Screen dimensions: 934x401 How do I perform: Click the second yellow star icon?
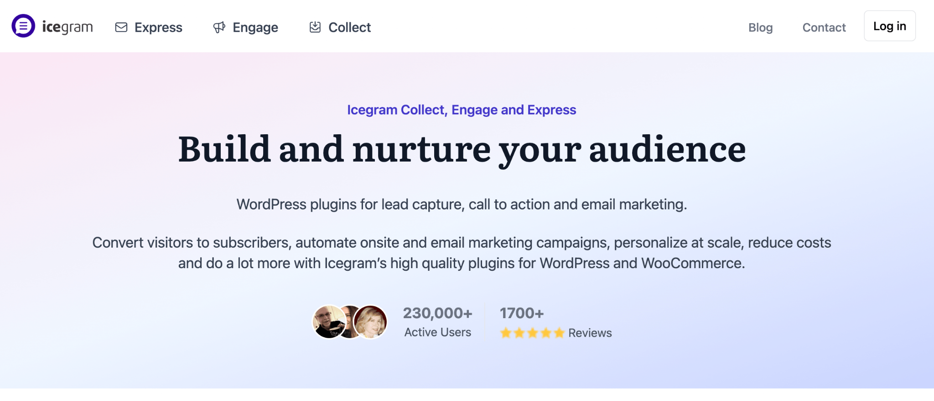point(520,333)
